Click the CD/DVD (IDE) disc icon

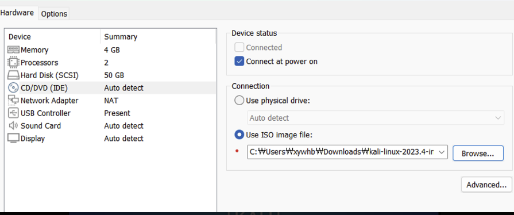(13, 87)
